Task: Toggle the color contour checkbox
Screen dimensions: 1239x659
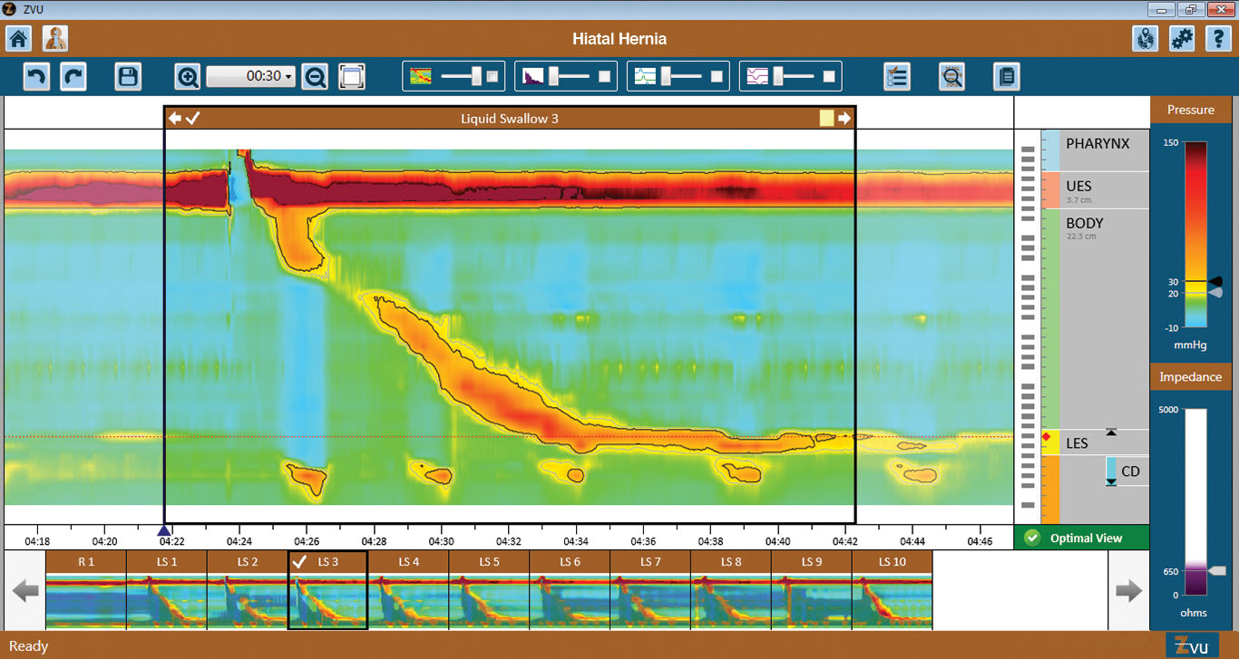Action: tap(493, 77)
